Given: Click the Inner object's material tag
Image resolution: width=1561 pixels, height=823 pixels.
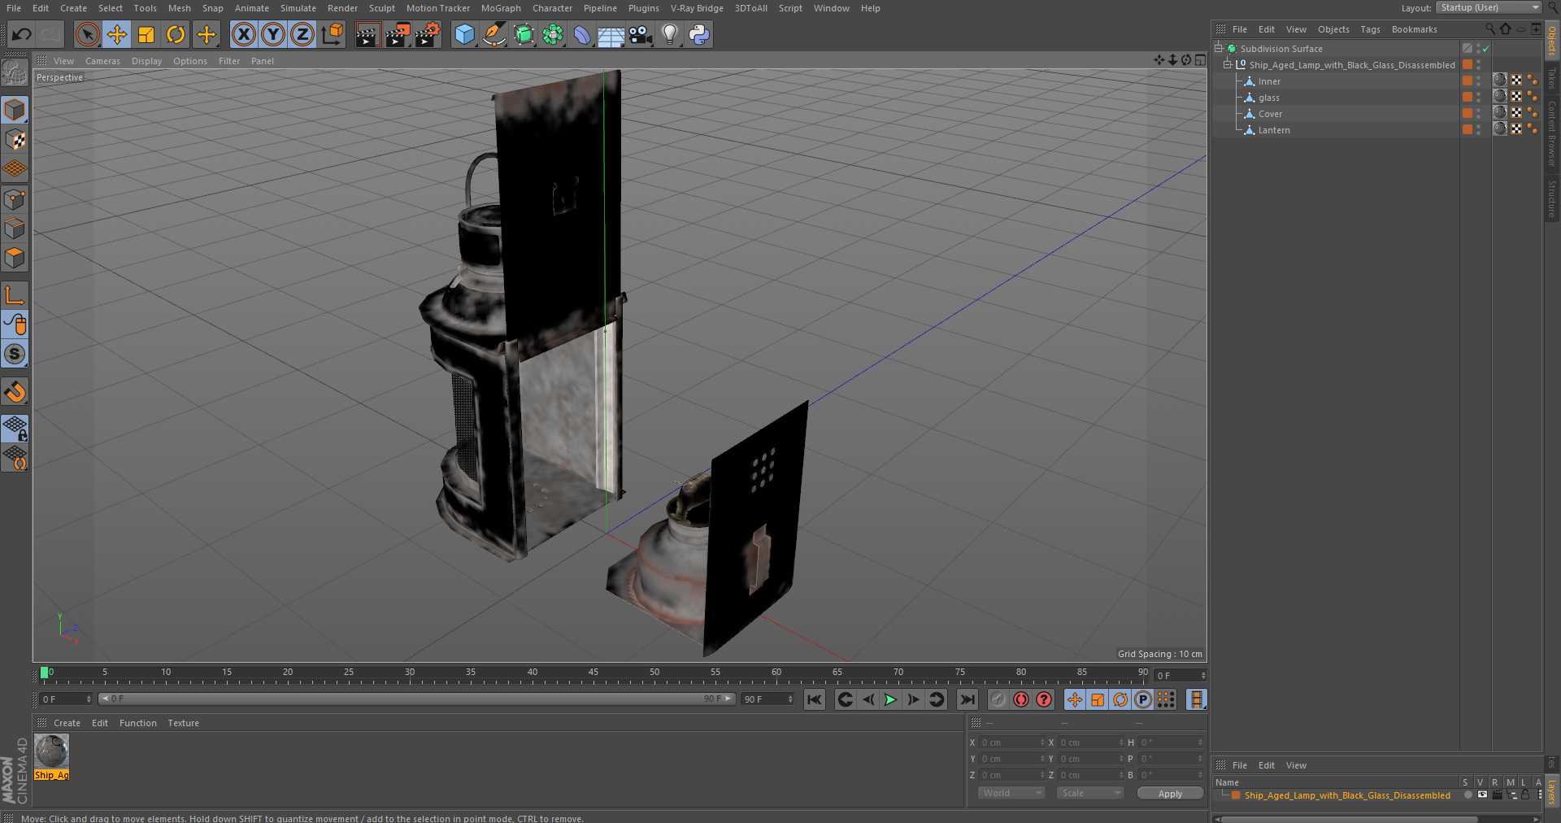Looking at the screenshot, I should [x=1500, y=81].
